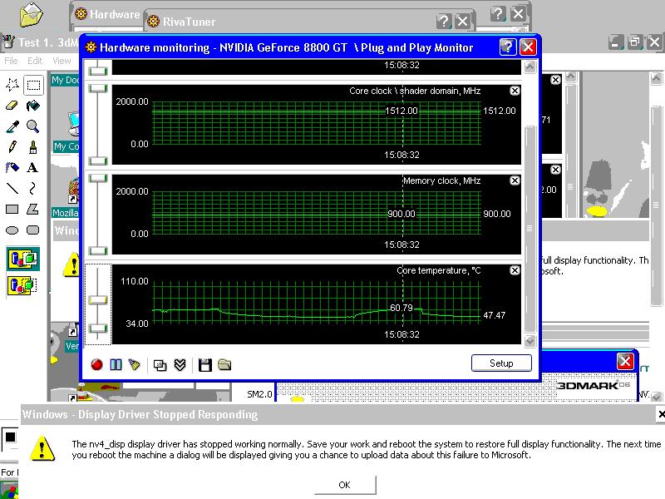Close the 3DMark06 red X button
Screen dimensions: 665x499
tap(625, 362)
